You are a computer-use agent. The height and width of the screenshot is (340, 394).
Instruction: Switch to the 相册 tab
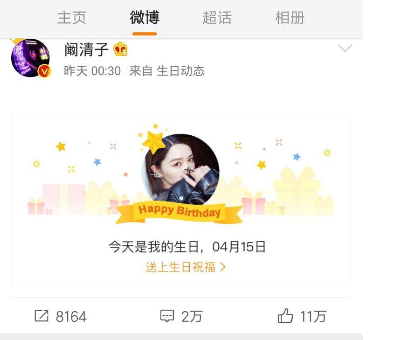pyautogui.click(x=290, y=18)
